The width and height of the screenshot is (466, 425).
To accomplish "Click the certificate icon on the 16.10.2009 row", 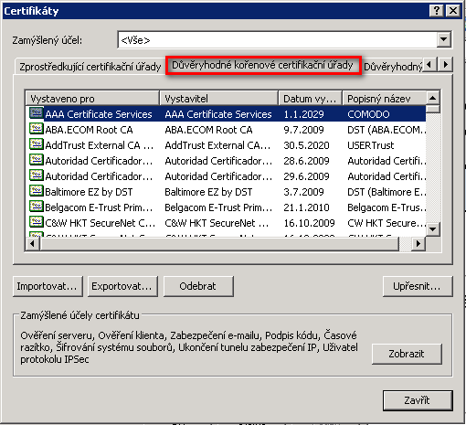I will pos(37,222).
